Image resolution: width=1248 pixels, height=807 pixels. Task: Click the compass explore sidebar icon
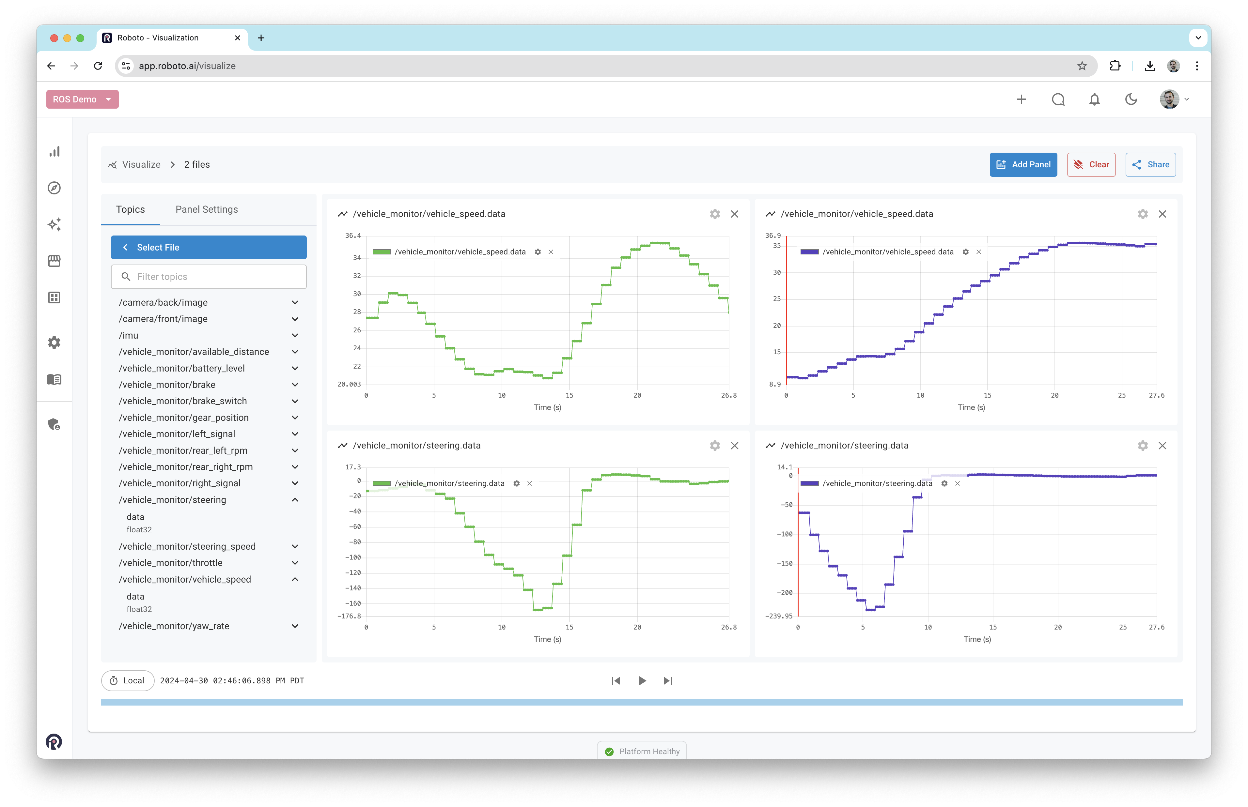[55, 188]
